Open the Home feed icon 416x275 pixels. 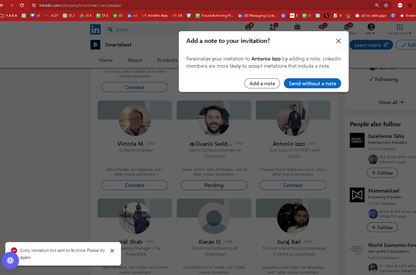(249, 26)
